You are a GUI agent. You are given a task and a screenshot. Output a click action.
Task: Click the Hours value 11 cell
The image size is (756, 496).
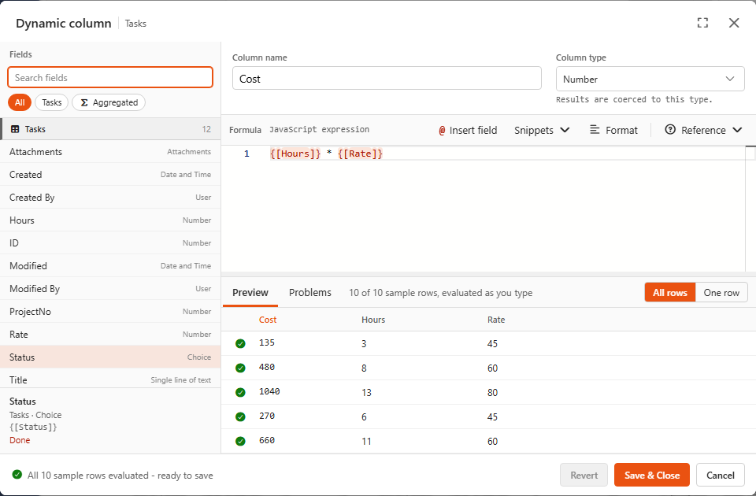coord(366,441)
